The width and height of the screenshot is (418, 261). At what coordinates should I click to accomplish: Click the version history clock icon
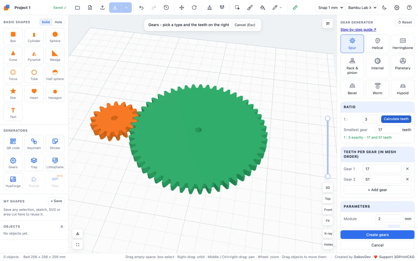166,8
